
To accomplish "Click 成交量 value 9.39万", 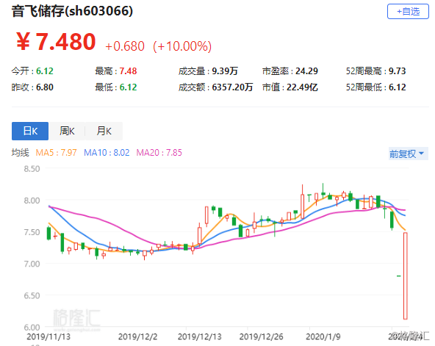I will tap(225, 71).
